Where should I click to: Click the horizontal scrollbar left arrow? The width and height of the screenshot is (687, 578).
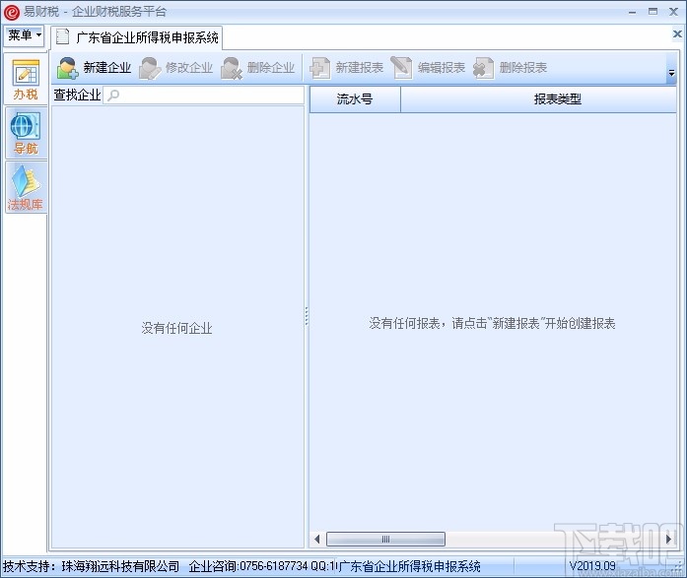coord(317,539)
